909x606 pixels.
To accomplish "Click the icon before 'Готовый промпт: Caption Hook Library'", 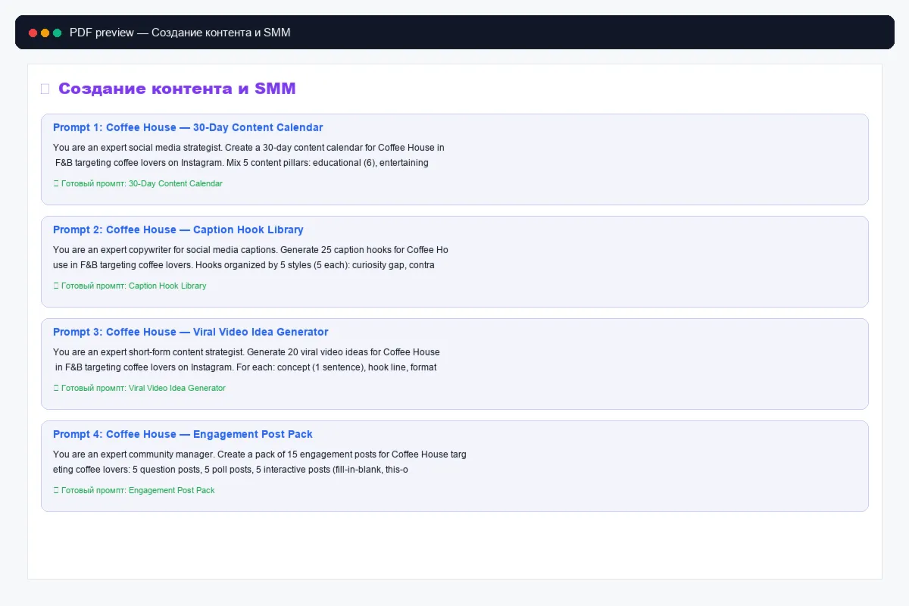I will pyautogui.click(x=56, y=286).
